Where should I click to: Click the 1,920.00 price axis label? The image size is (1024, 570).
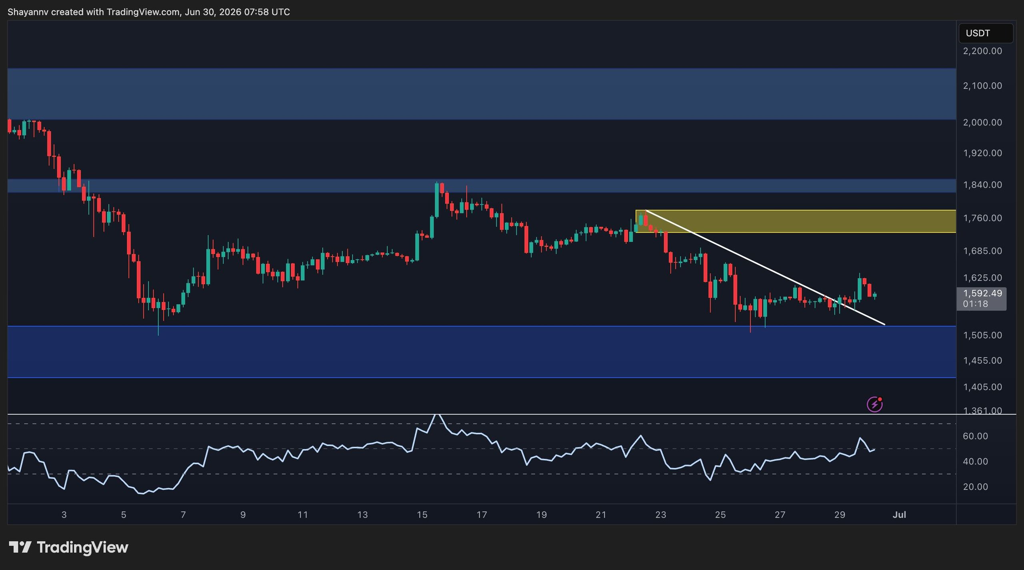[x=982, y=153]
